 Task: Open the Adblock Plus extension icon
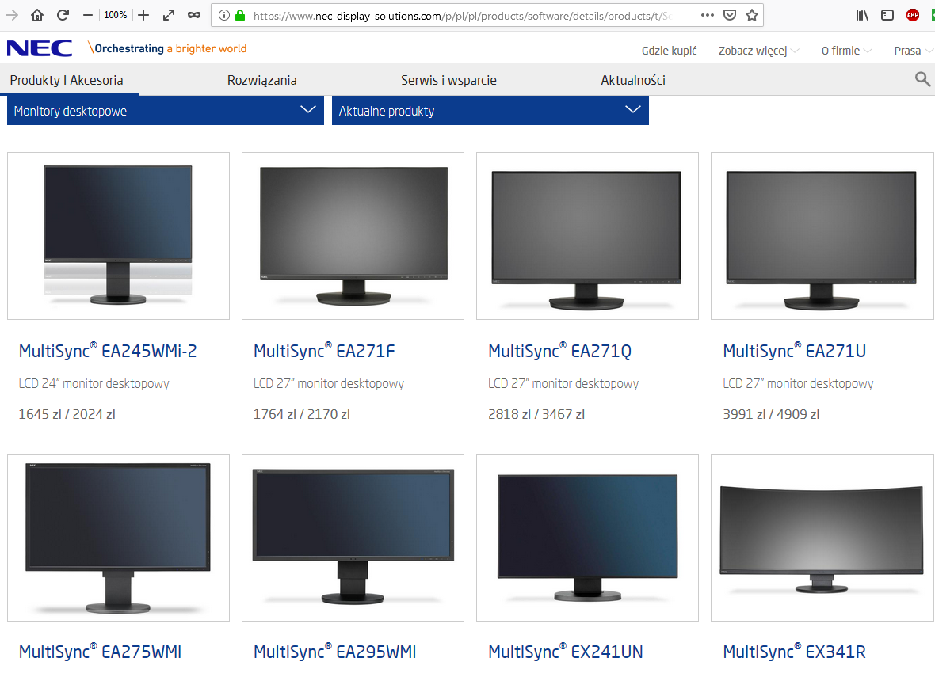913,15
